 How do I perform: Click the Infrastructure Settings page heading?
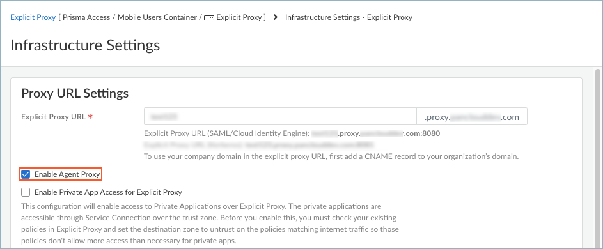(x=85, y=45)
